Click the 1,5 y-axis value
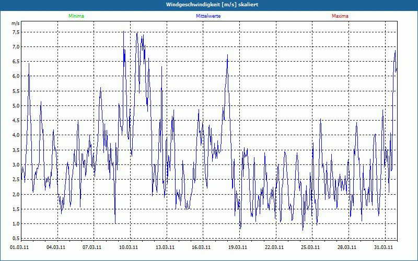Image resolution: width=418 pixels, height=261 pixels. [x=16, y=209]
